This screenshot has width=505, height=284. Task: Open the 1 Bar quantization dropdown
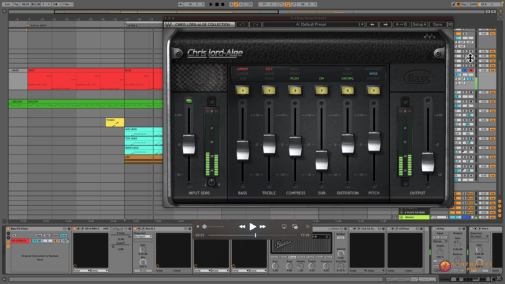tap(68, 5)
